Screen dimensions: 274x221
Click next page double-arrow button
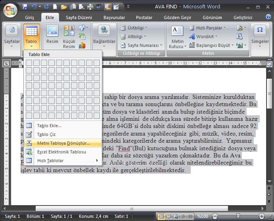coord(269,202)
